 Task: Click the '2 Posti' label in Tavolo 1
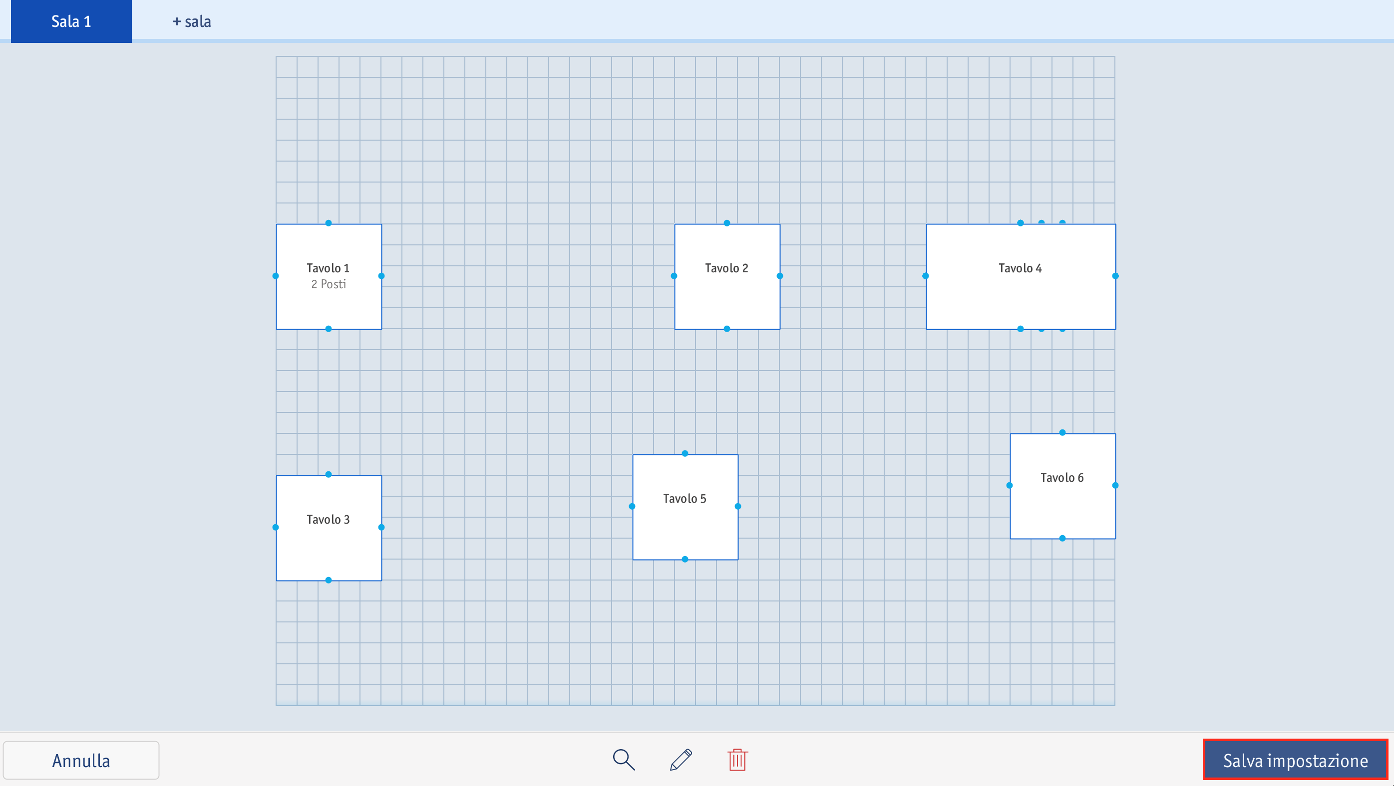tap(329, 284)
